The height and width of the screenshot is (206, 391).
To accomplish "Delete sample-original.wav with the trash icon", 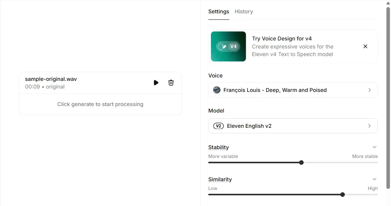I will (171, 82).
